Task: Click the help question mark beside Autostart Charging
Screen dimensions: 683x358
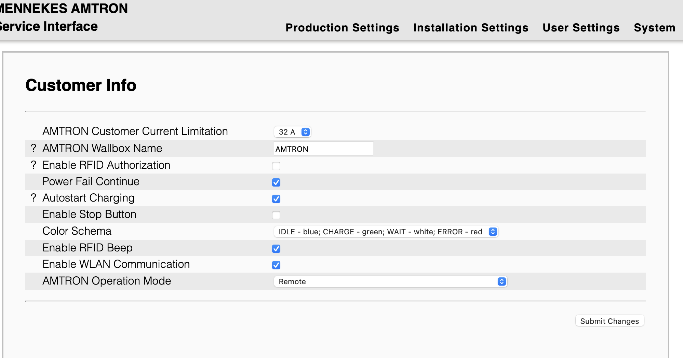Action: pos(33,198)
